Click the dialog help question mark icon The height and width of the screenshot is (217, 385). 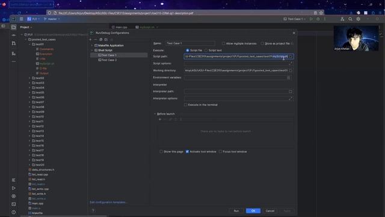tap(93, 210)
